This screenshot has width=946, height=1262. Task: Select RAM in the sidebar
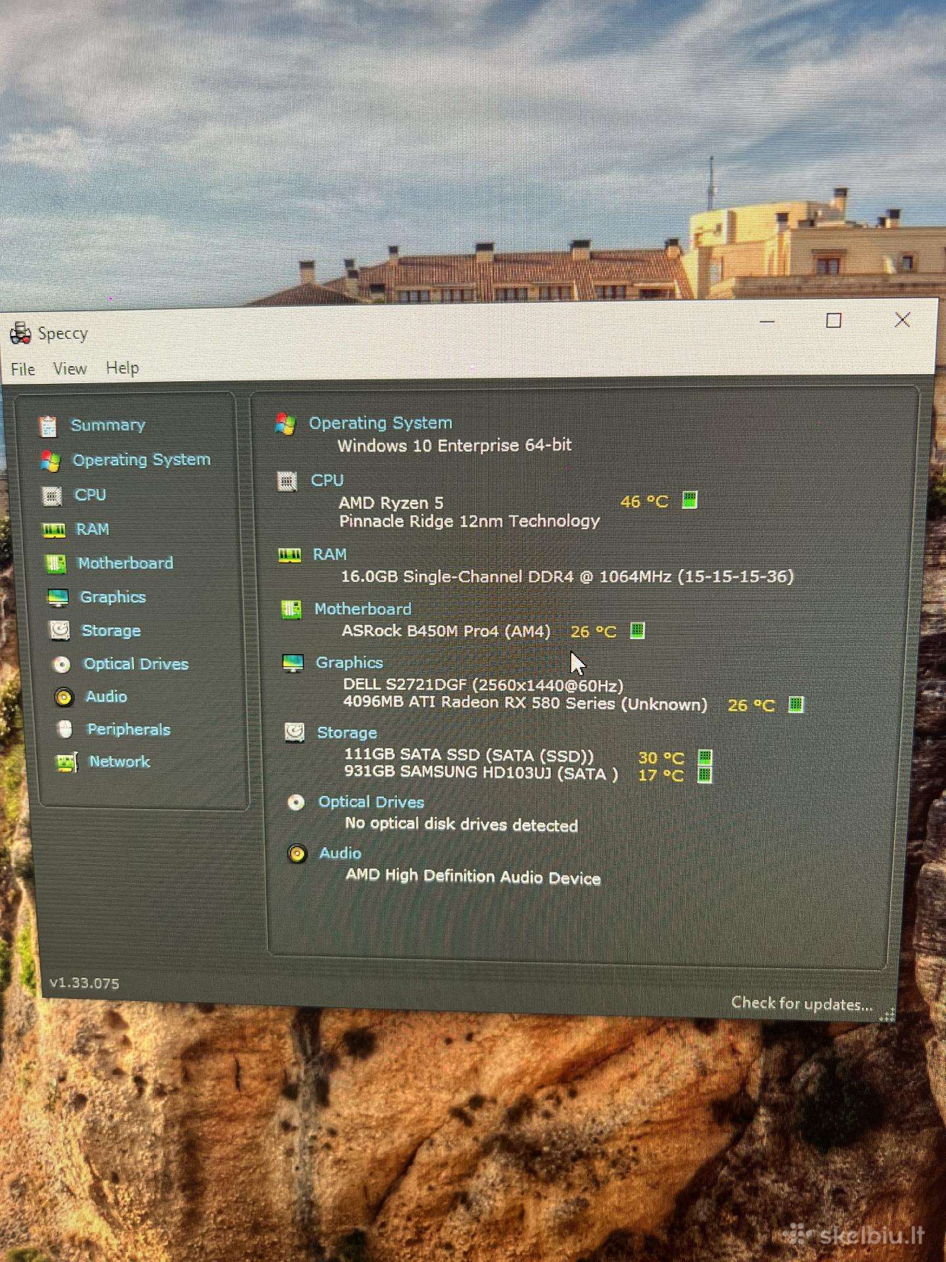click(x=93, y=529)
